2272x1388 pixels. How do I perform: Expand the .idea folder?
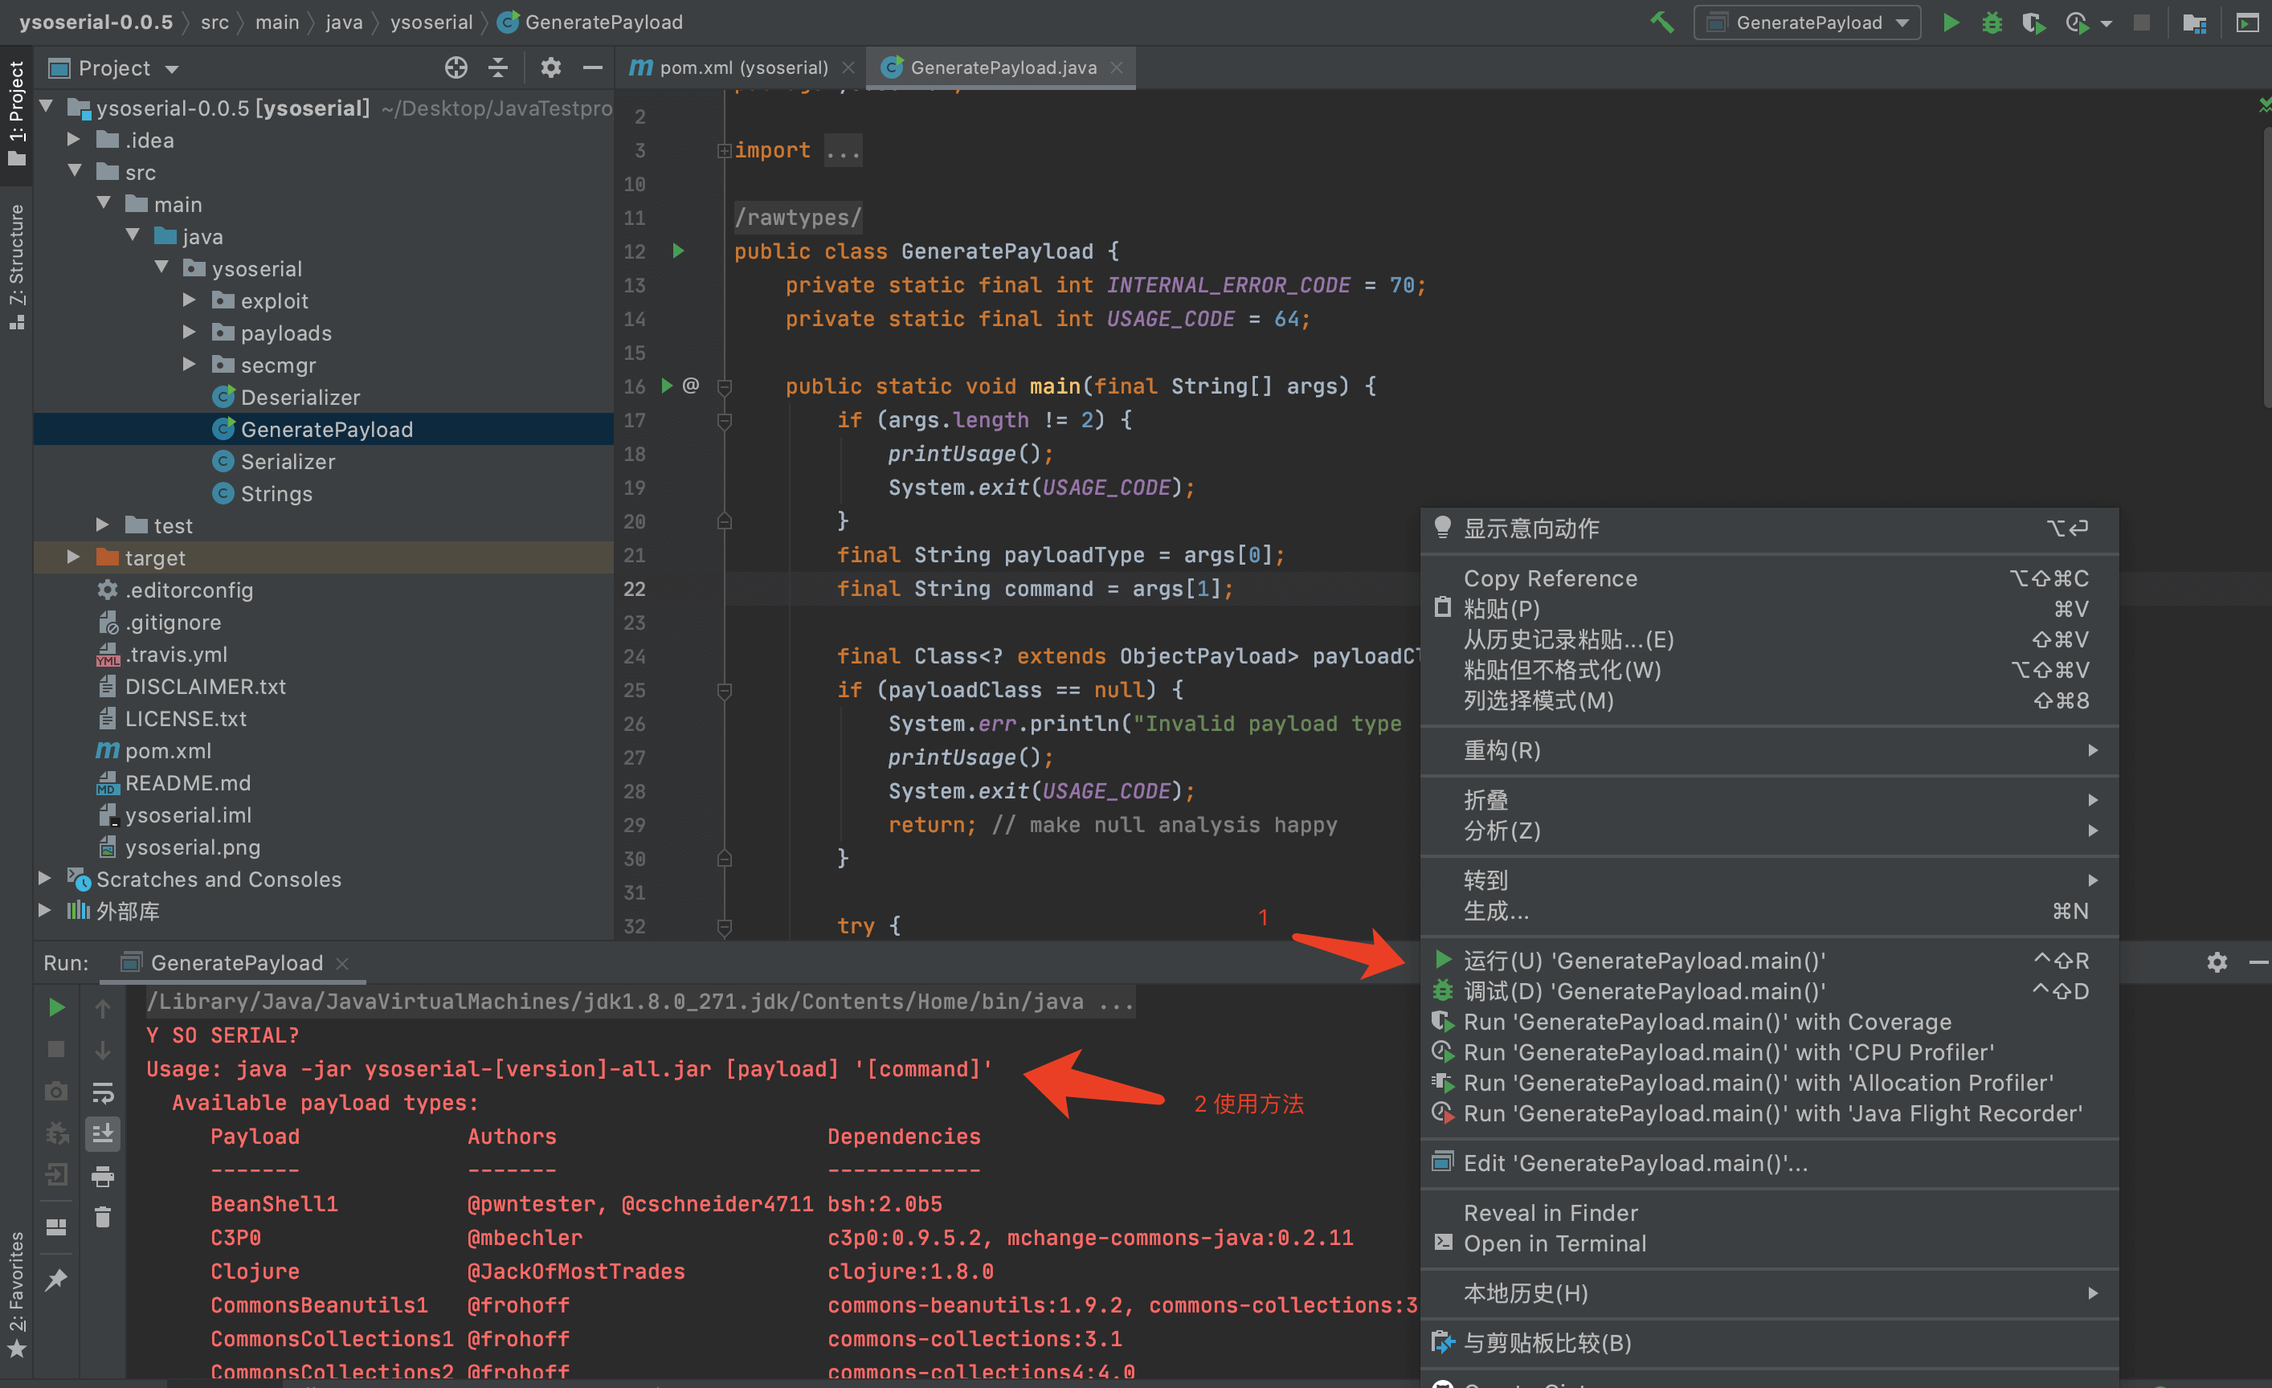pos(74,139)
